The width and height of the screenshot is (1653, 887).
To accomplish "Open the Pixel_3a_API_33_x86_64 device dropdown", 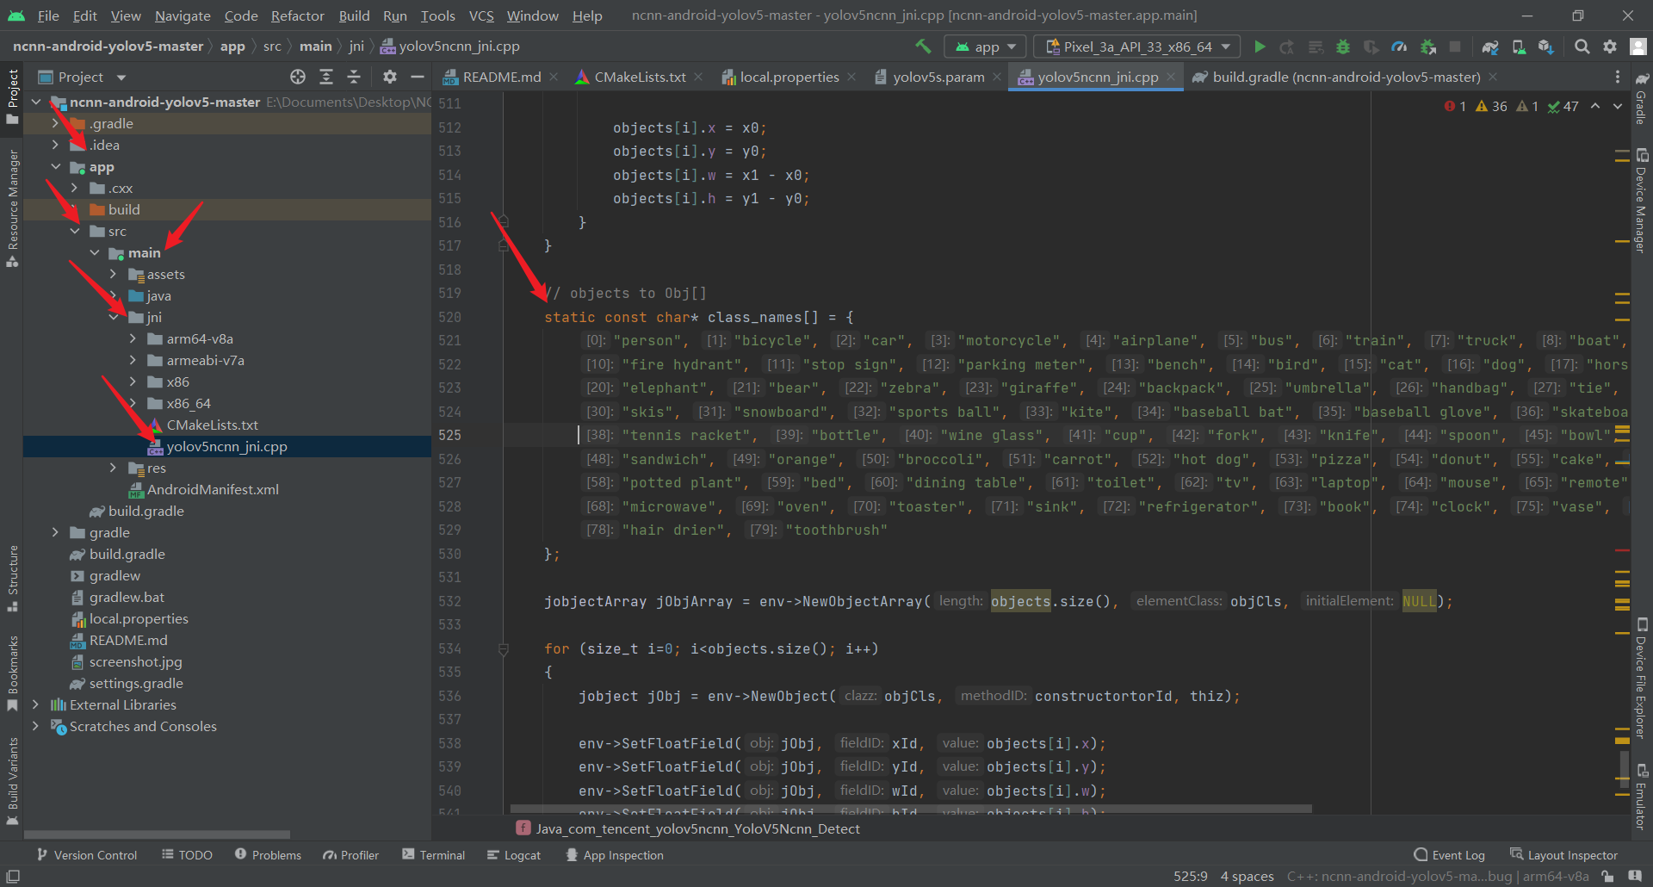I will coord(1135,47).
